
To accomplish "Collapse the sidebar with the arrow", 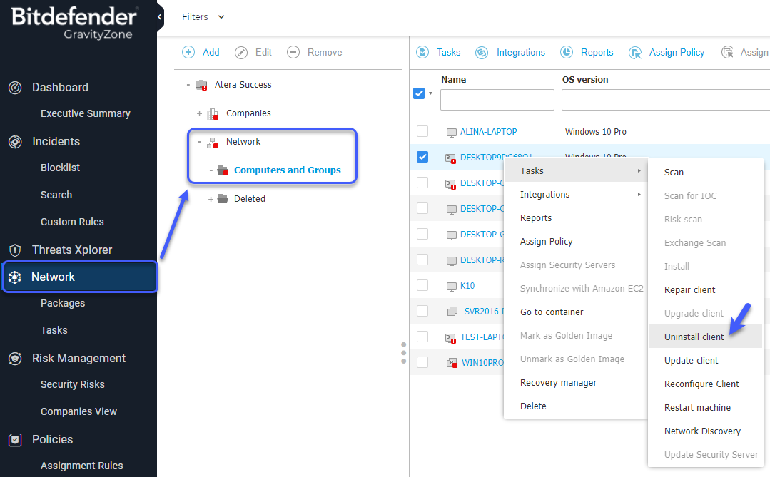I will tap(160, 16).
